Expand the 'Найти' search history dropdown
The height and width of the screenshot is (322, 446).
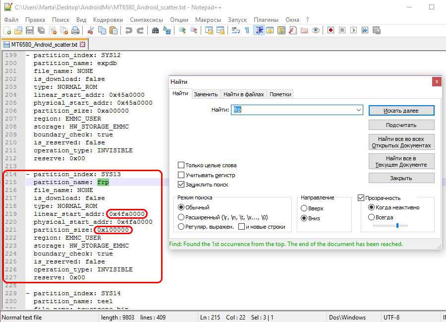[358, 110]
